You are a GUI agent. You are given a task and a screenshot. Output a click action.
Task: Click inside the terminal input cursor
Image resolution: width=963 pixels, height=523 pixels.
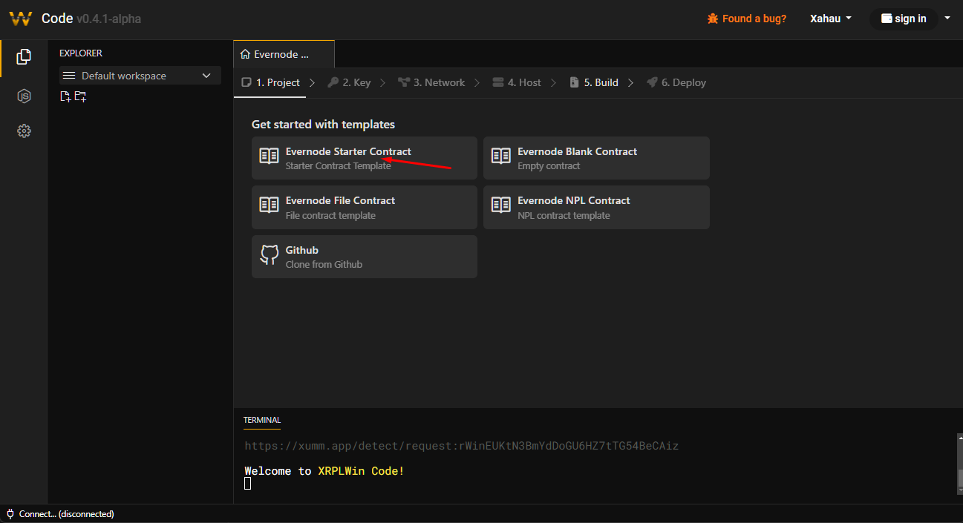(x=248, y=484)
